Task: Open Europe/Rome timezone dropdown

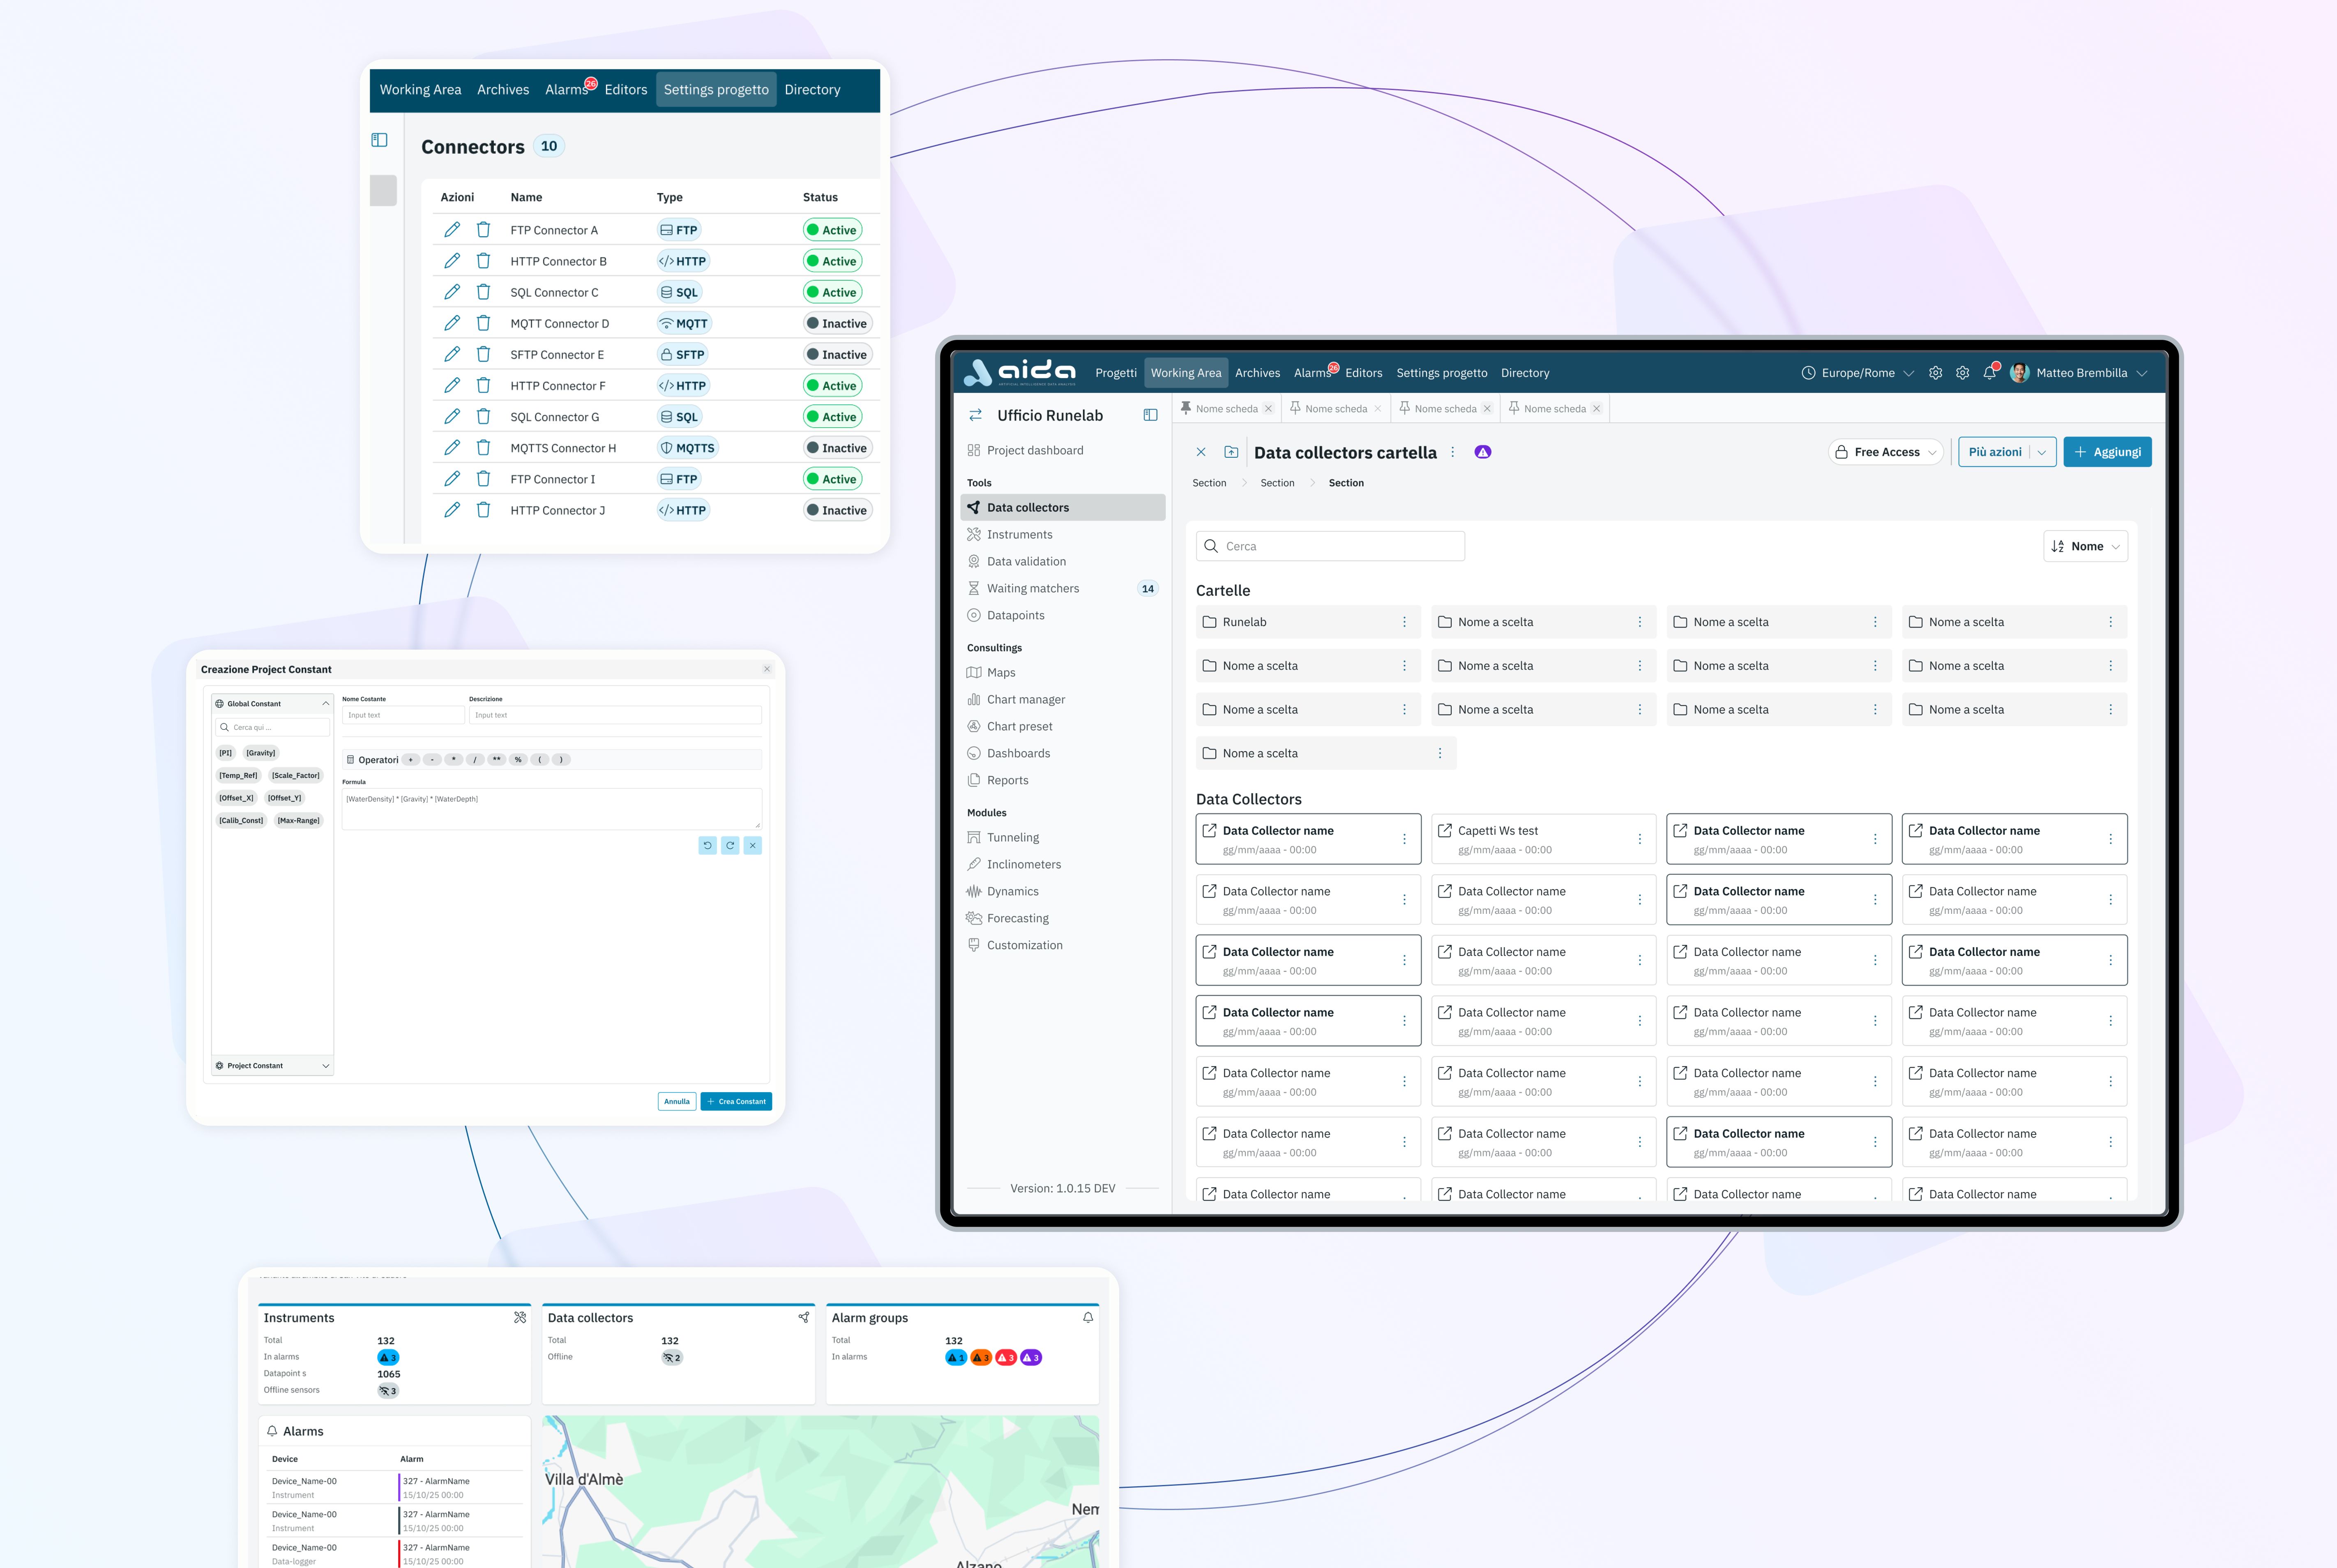Action: coord(1857,373)
